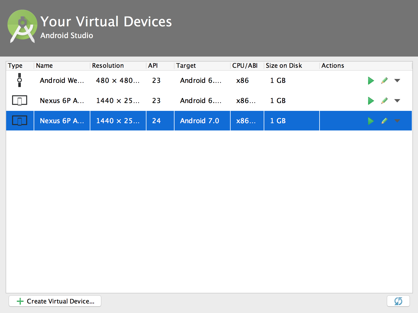Click Create Virtual Device button

point(55,301)
